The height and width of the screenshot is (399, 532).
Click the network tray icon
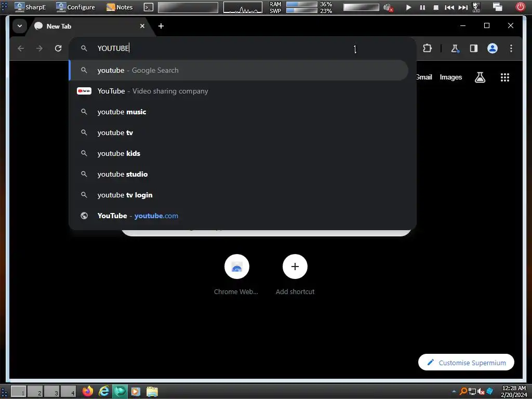(x=472, y=392)
